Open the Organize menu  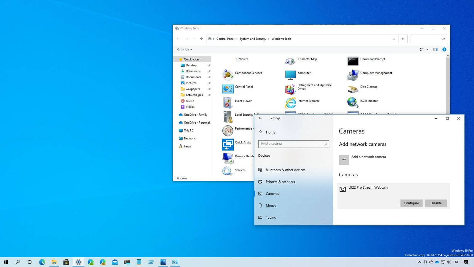(x=184, y=49)
